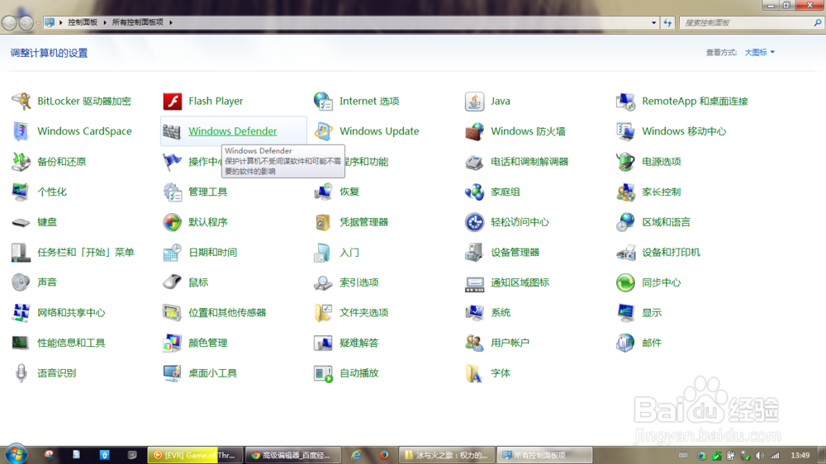Open 任务栏和「开始」菜单 link
This screenshot has width=826, height=464.
85,253
